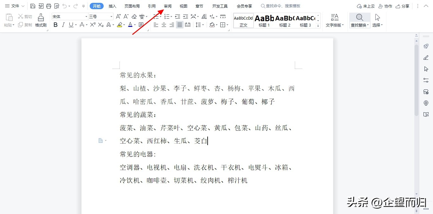Switch to the 视图 tab
Viewport: 433px width, 214px height.
184,6
